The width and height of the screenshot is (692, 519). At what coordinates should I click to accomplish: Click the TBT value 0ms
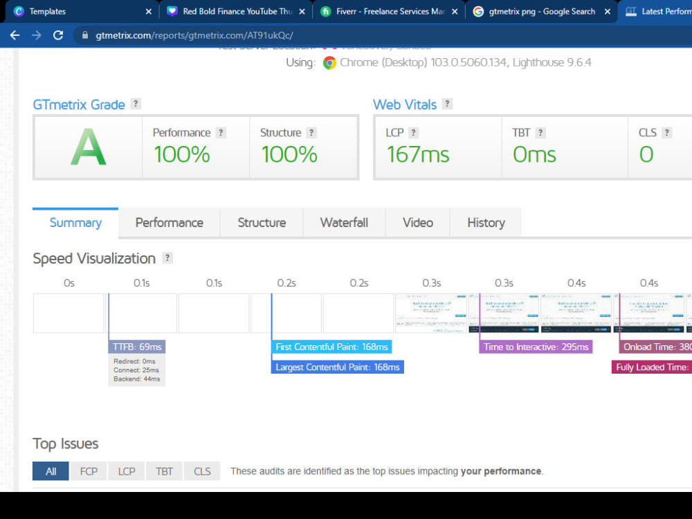pyautogui.click(x=534, y=154)
